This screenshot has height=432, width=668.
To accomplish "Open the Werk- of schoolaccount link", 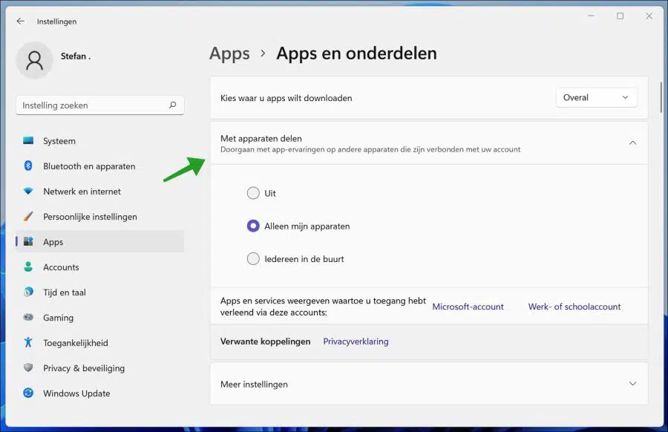I will tap(574, 307).
